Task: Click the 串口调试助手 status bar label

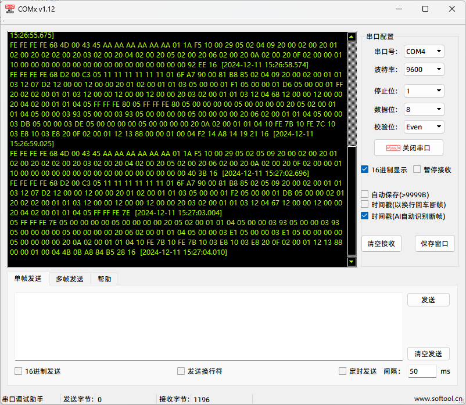Action: tap(23, 399)
